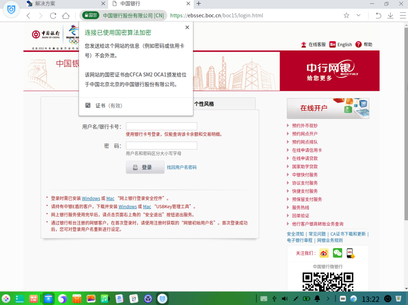This screenshot has height=305, width=408.
Task: Click the power button in the taskbar
Action: click(388, 299)
